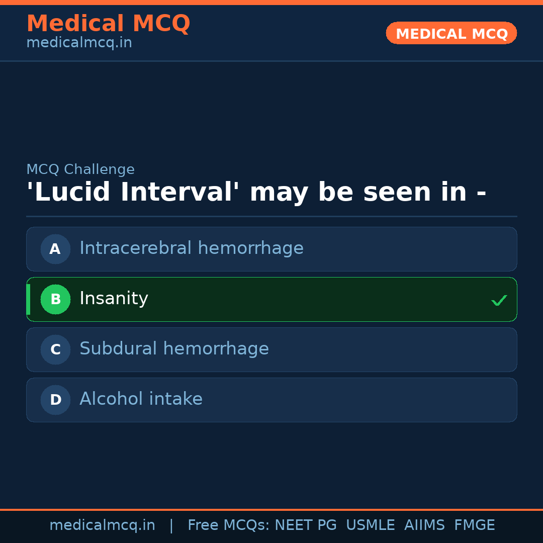Select the Insanity answer option

114,299
